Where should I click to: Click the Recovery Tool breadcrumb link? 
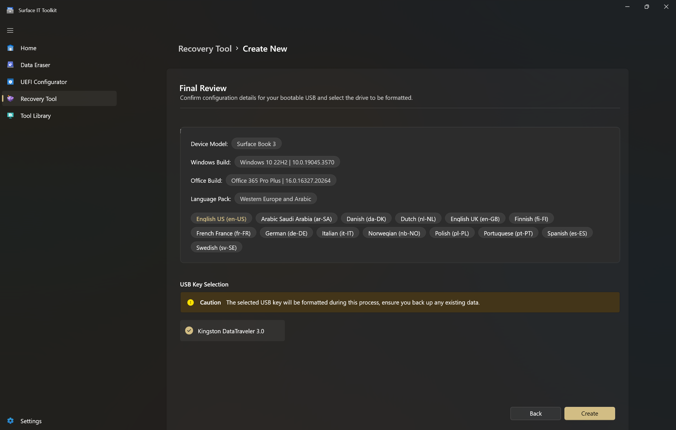[x=205, y=48]
